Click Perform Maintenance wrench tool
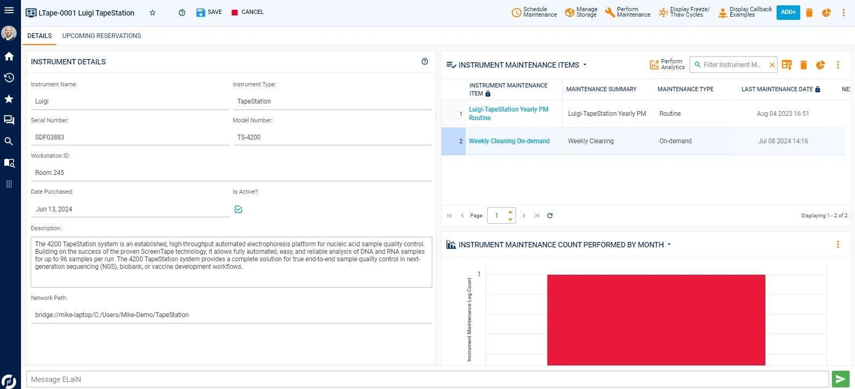Image resolution: width=855 pixels, height=389 pixels. coord(628,12)
